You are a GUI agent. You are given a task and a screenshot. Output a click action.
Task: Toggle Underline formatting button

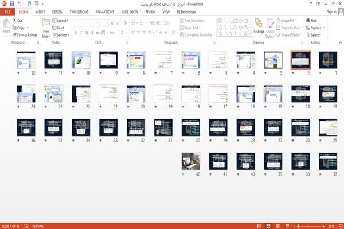(87, 33)
